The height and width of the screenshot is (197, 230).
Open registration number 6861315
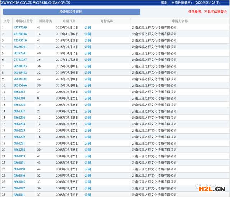19,92
